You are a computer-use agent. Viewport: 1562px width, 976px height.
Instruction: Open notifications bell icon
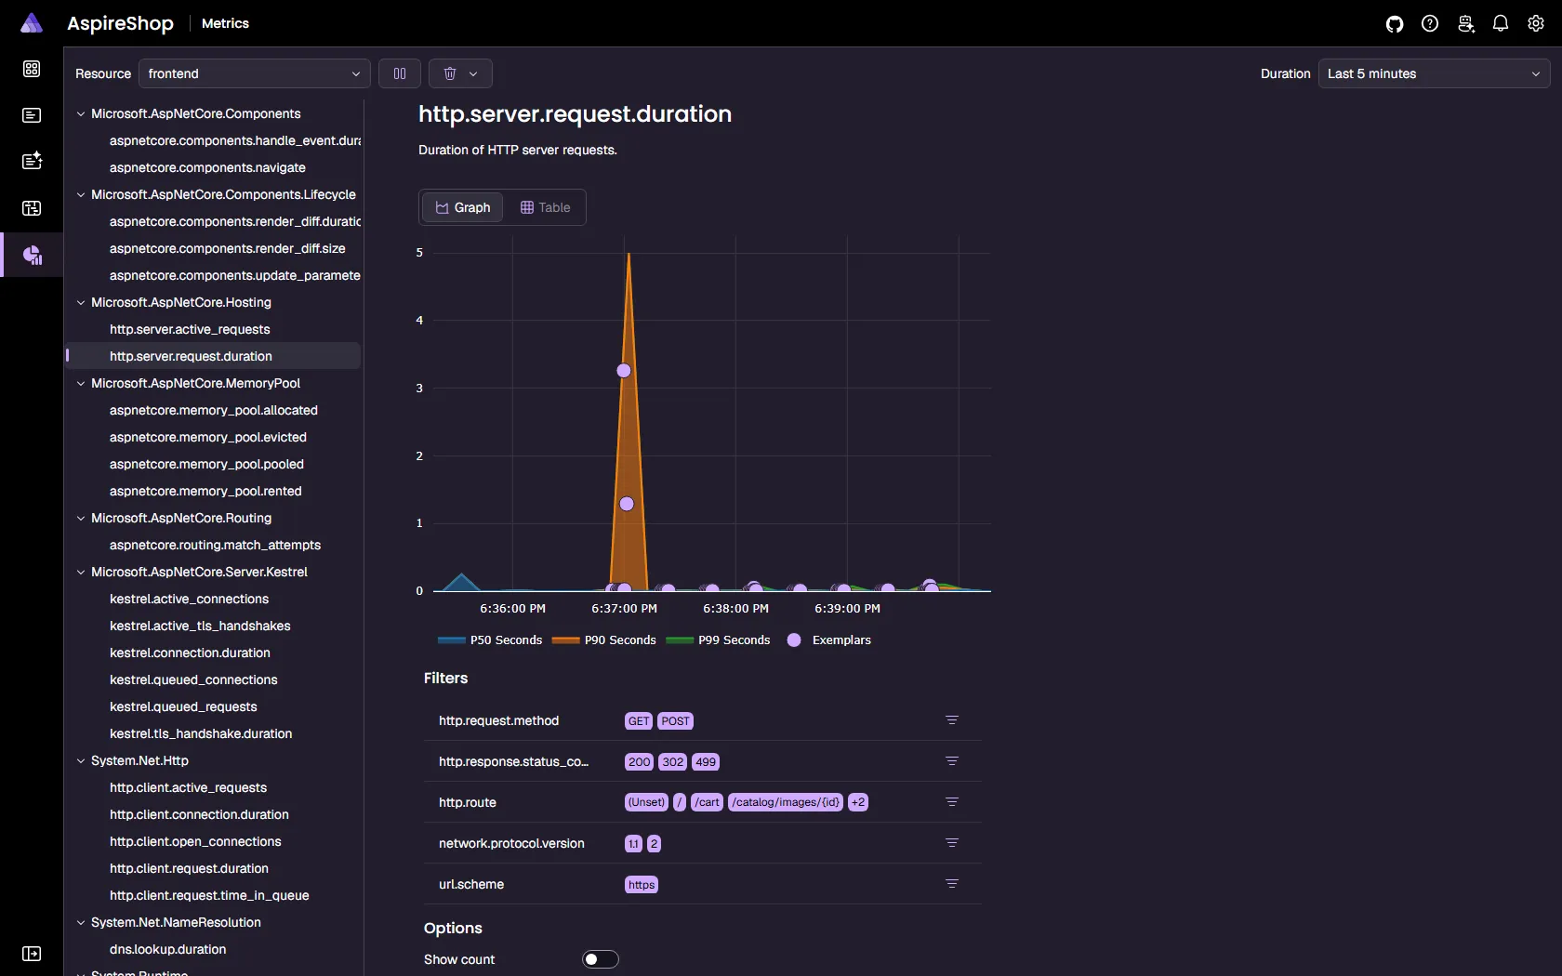[x=1501, y=24]
